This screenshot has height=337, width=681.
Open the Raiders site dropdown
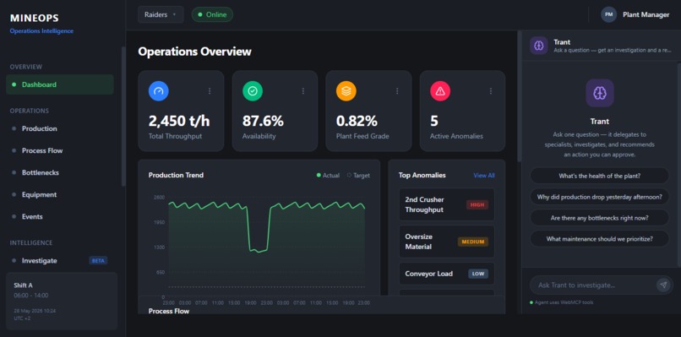161,14
